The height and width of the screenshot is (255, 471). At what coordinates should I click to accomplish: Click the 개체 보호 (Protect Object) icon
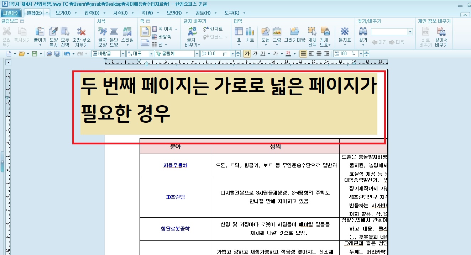[324, 32]
